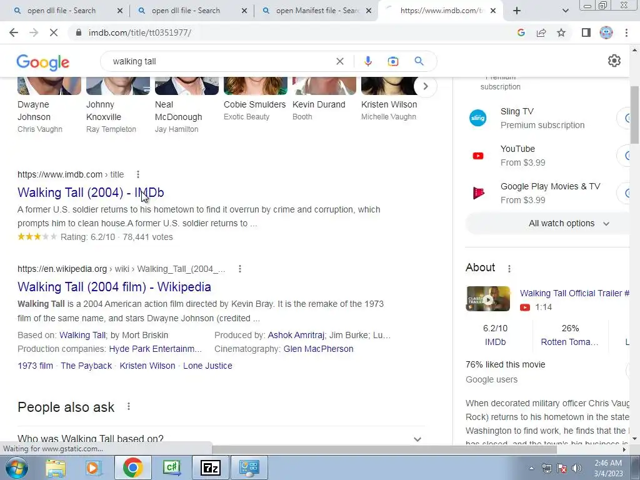Open the Chrome three-dot menu
Viewport: 640px width, 480px height.
[626, 32]
